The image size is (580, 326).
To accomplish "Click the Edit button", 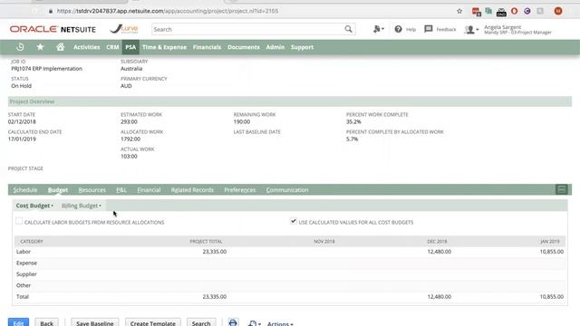I will pyautogui.click(x=18, y=322).
